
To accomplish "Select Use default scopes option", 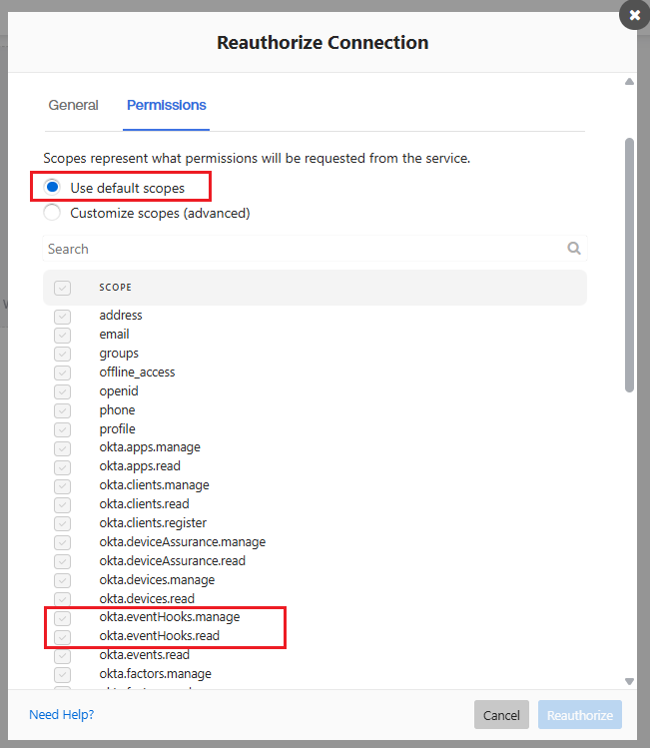I will (52, 187).
